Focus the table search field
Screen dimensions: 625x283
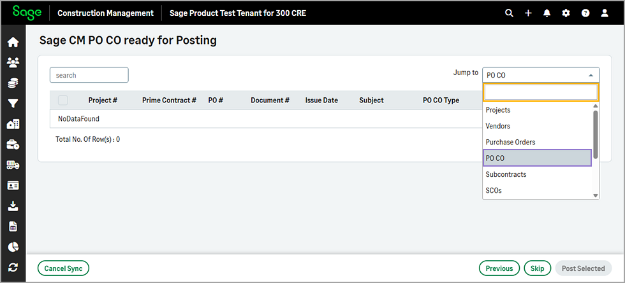(x=89, y=75)
